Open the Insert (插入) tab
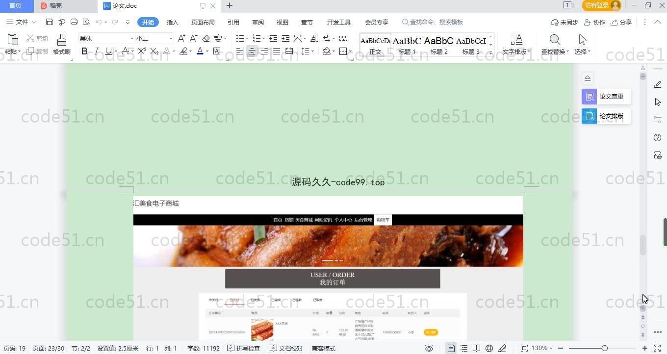Viewport: 667px width, 354px height. coord(173,22)
